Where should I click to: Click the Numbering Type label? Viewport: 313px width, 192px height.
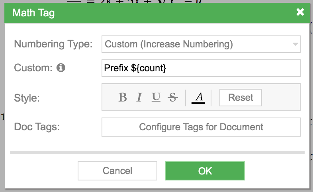(x=53, y=44)
